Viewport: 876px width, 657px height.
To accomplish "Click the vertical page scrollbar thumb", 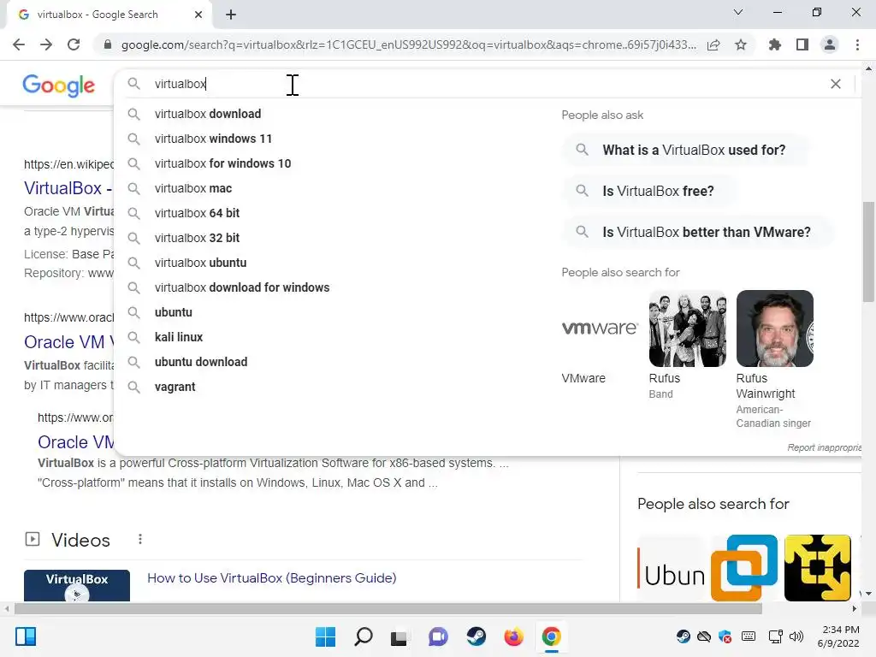I will pos(868,252).
